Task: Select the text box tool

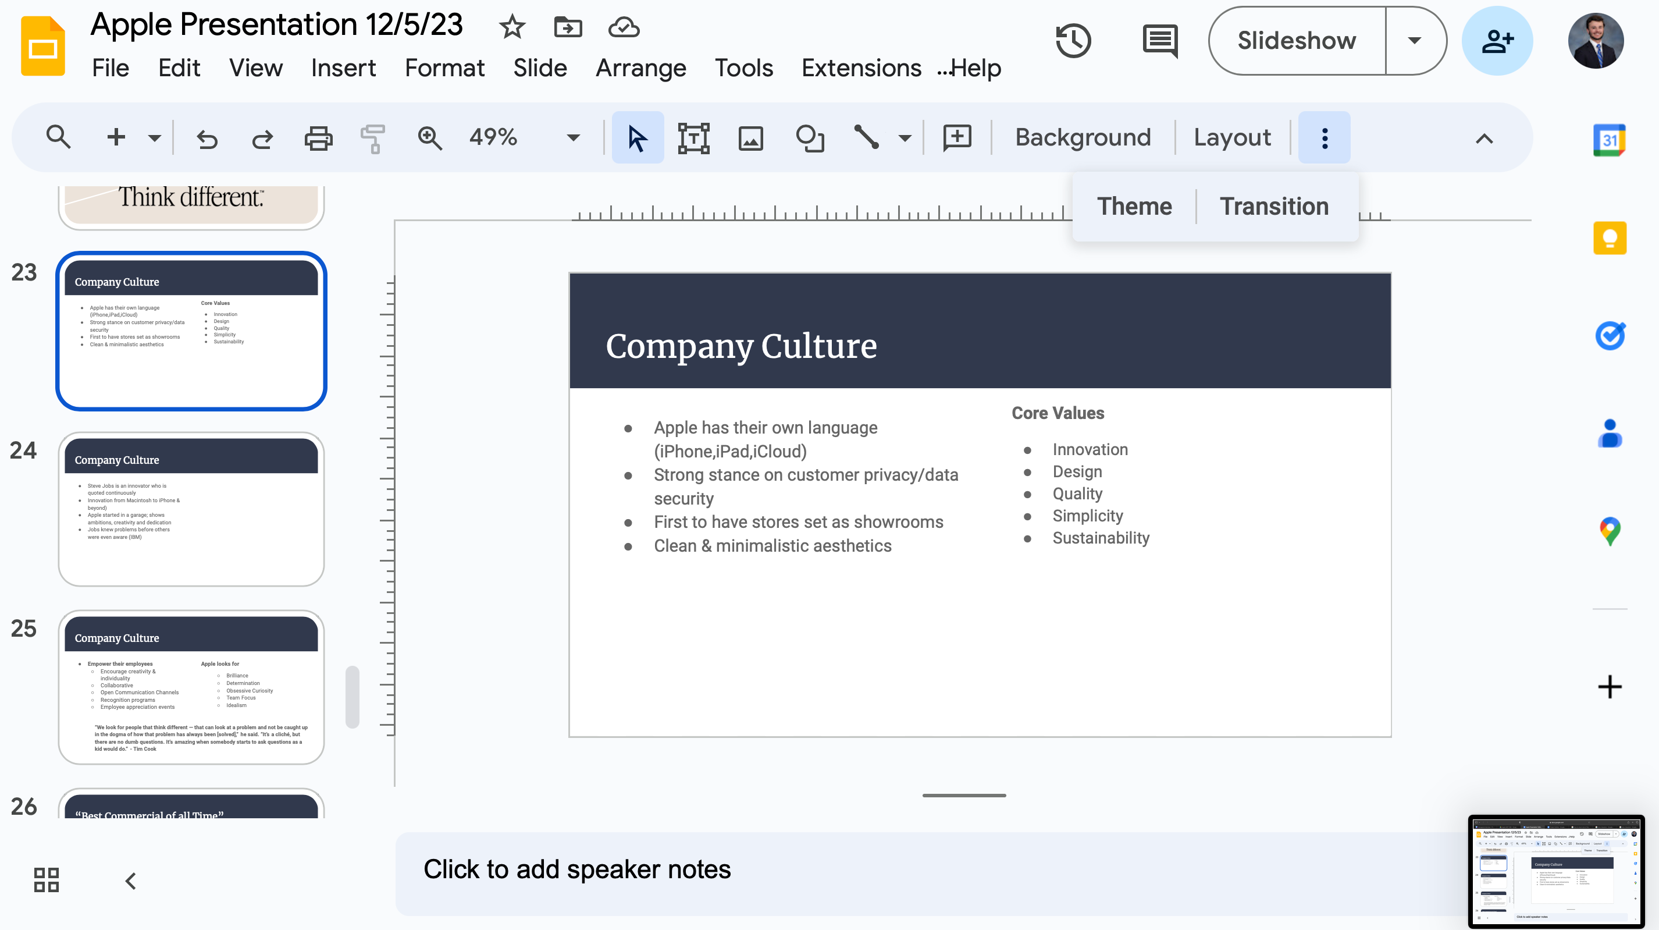Action: point(695,137)
